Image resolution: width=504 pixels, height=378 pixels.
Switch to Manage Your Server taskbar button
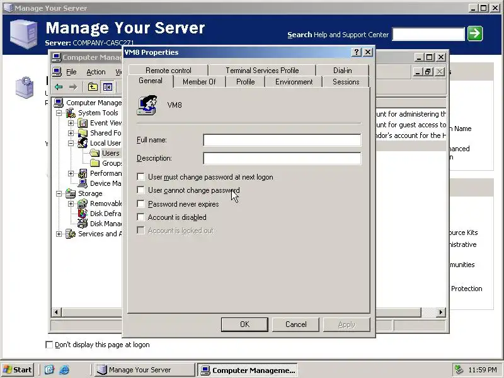[x=145, y=370]
